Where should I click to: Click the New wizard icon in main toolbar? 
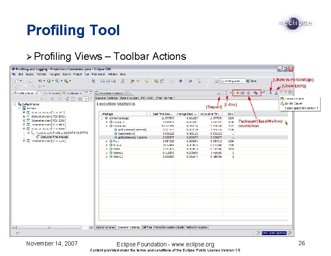(x=17, y=81)
